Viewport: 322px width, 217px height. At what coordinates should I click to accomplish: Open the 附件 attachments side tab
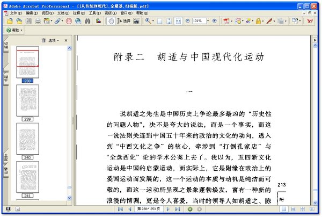point(6,157)
